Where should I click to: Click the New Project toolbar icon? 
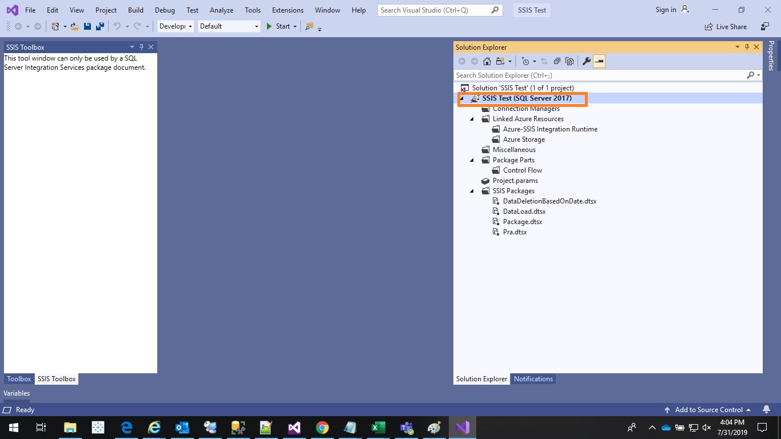pyautogui.click(x=55, y=26)
